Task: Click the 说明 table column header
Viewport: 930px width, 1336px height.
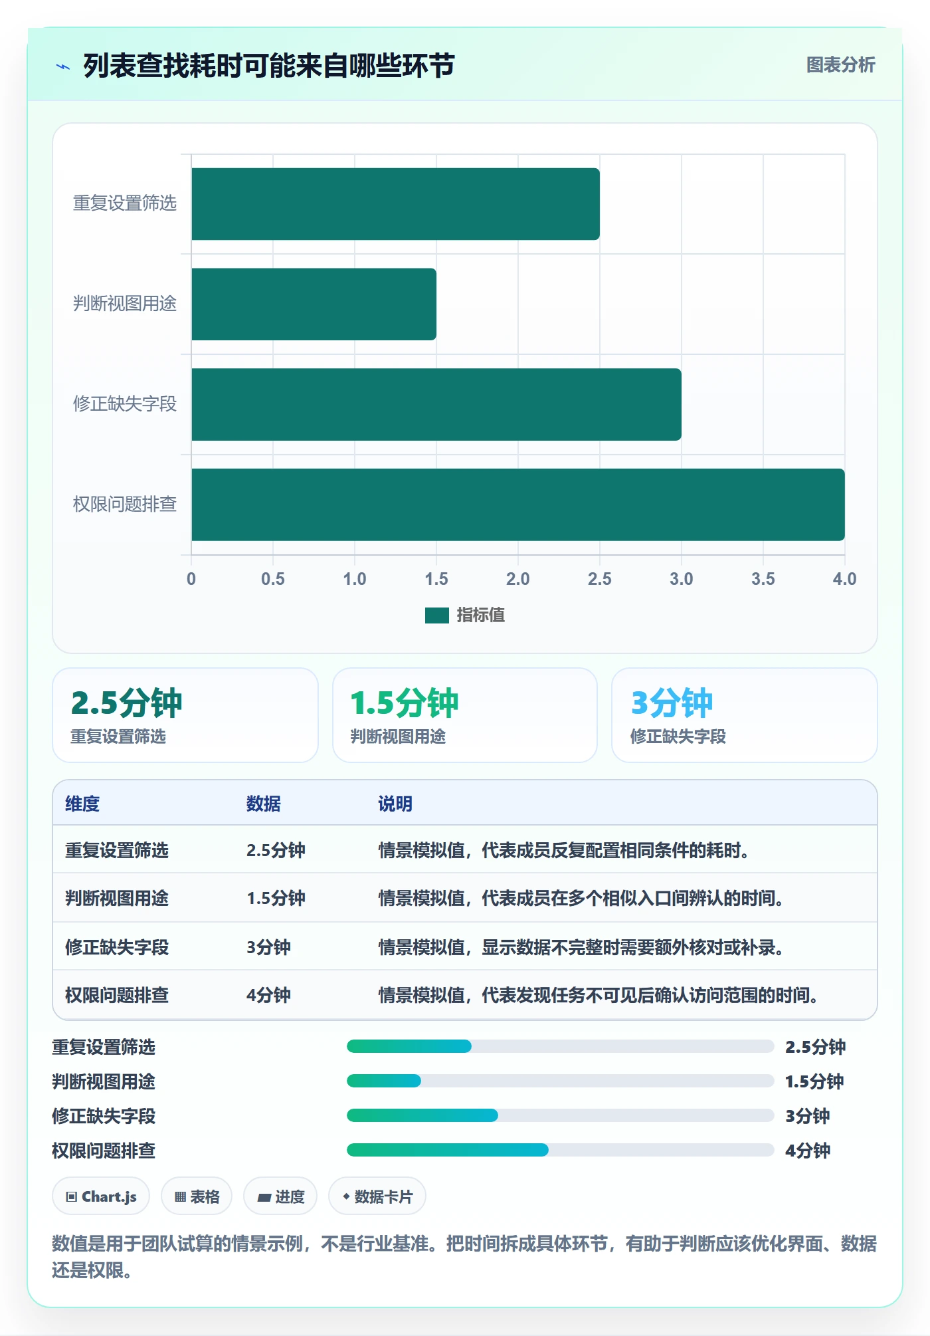Action: coord(395,804)
